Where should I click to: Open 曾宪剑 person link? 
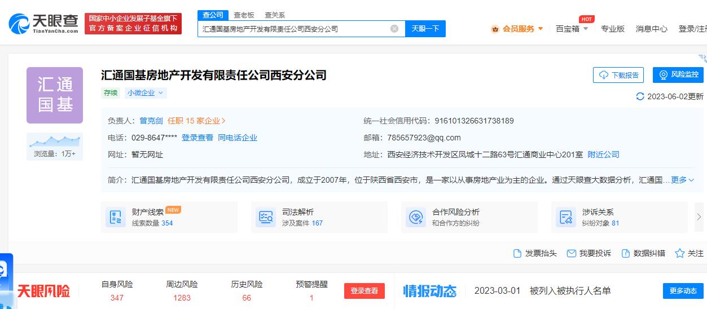click(x=151, y=121)
